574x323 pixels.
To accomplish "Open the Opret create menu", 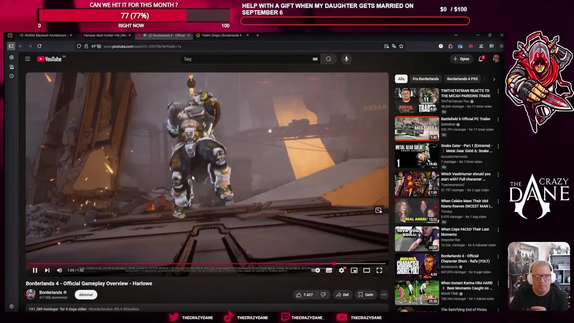I will 461,59.
